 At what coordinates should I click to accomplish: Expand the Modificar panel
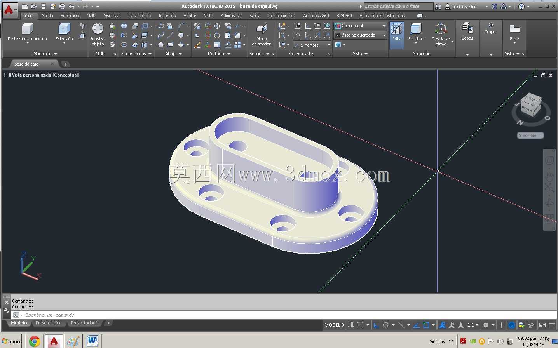tap(219, 54)
